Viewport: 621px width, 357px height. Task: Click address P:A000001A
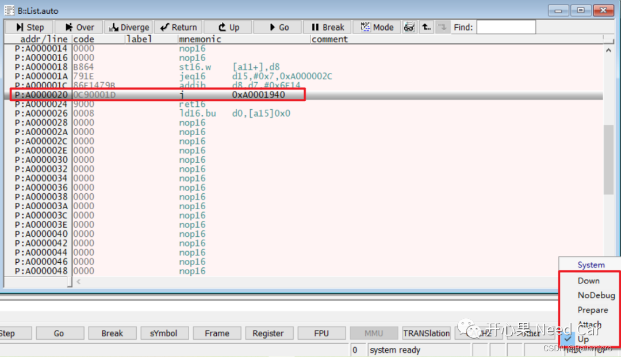pyautogui.click(x=41, y=76)
